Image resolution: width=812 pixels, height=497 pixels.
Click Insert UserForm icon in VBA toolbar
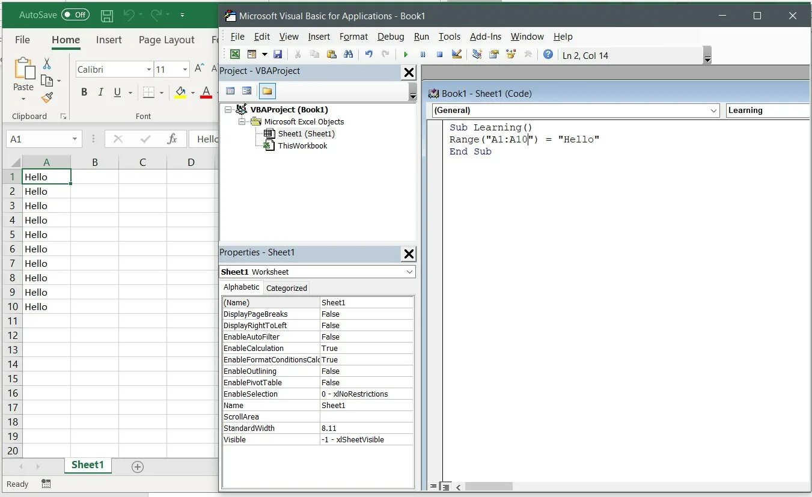252,55
